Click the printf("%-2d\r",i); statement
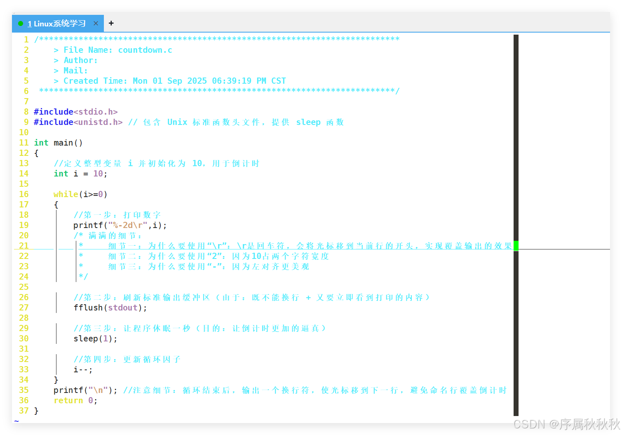 coord(120,225)
